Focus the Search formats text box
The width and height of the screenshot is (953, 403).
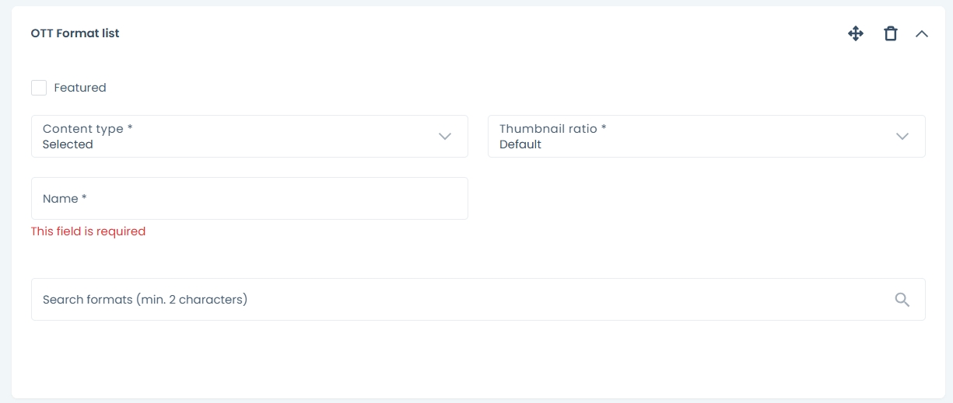[459, 300]
